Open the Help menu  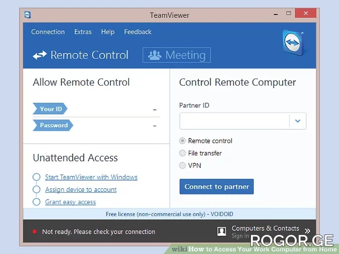point(108,32)
